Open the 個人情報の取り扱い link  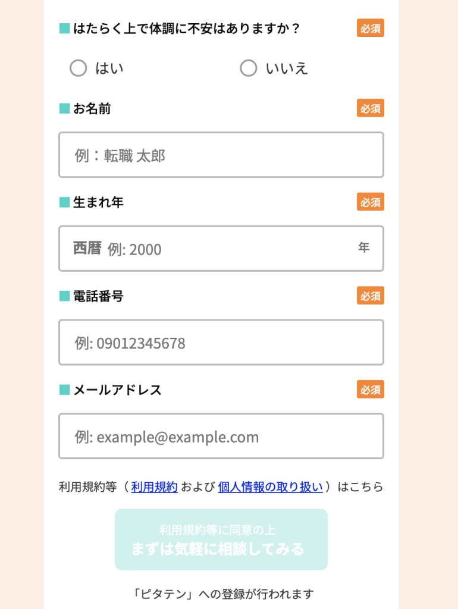pos(271,487)
